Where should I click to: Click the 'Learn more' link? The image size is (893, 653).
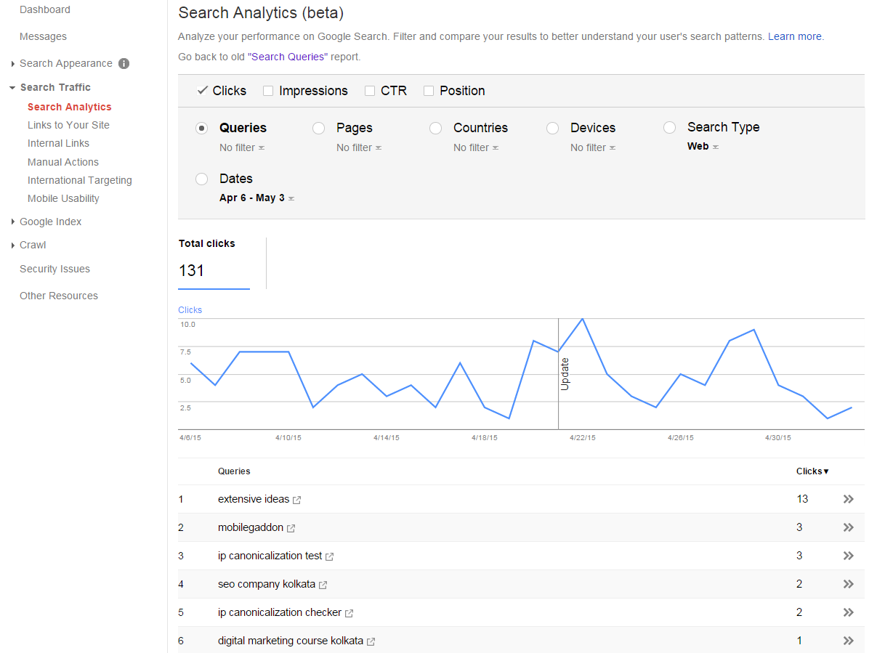tap(795, 36)
